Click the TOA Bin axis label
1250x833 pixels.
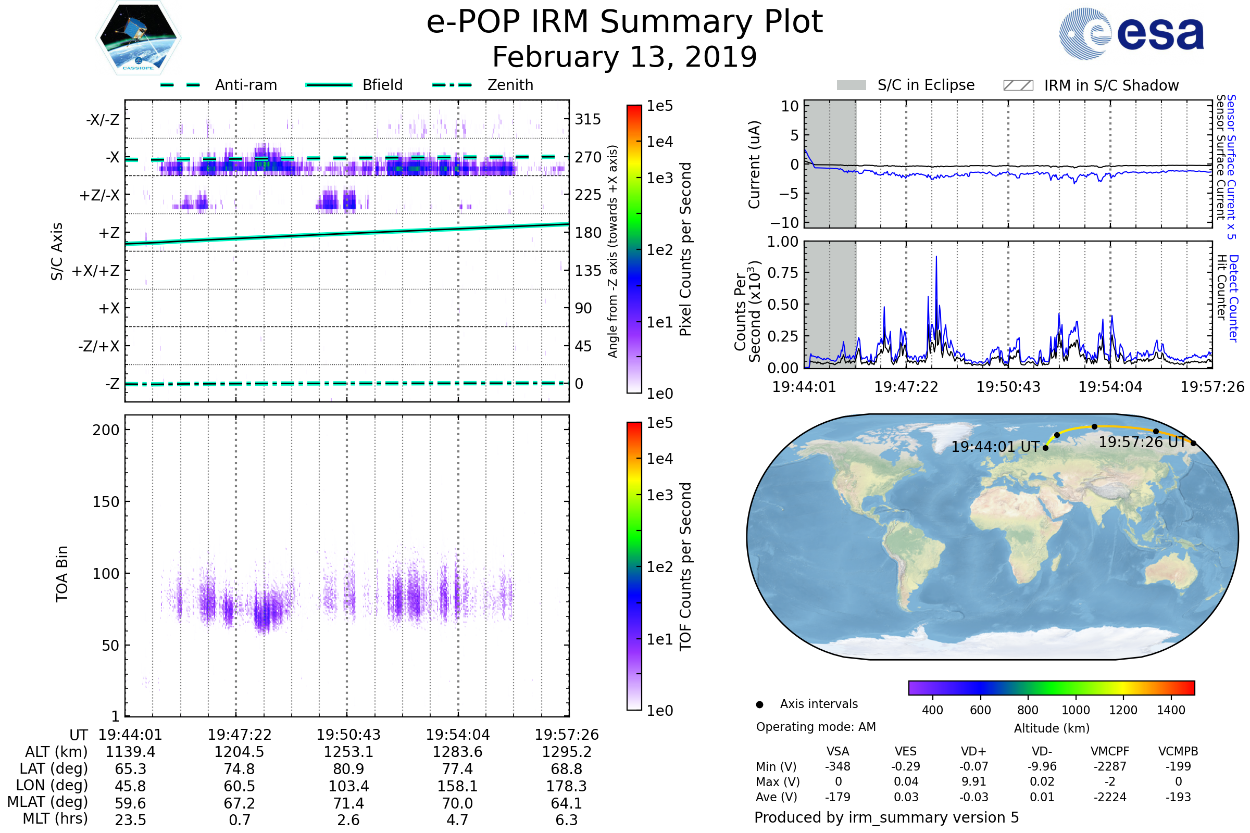pyautogui.click(x=62, y=574)
